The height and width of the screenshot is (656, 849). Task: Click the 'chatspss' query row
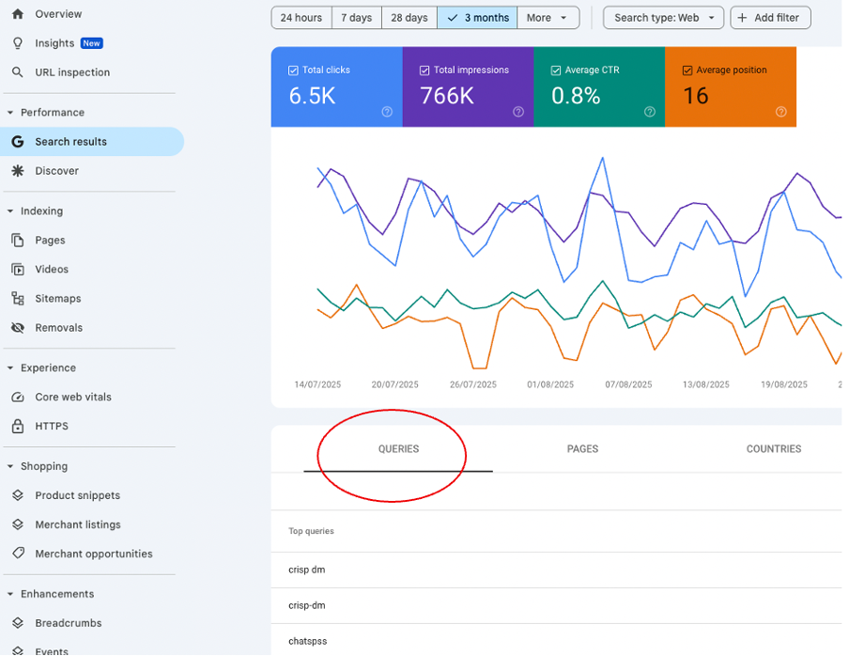click(308, 641)
